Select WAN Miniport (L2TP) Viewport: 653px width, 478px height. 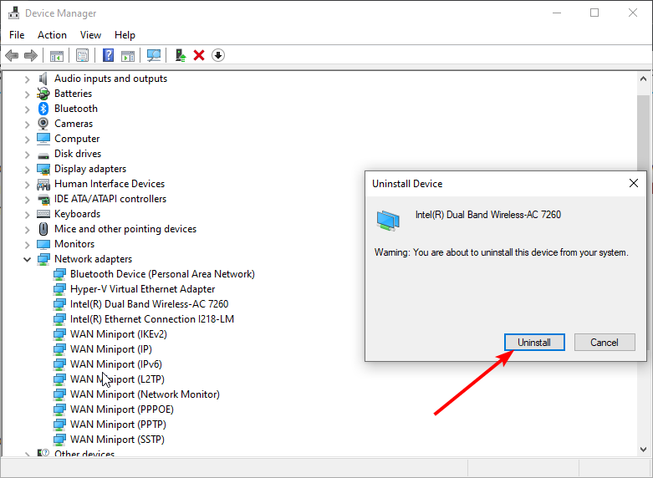point(117,379)
